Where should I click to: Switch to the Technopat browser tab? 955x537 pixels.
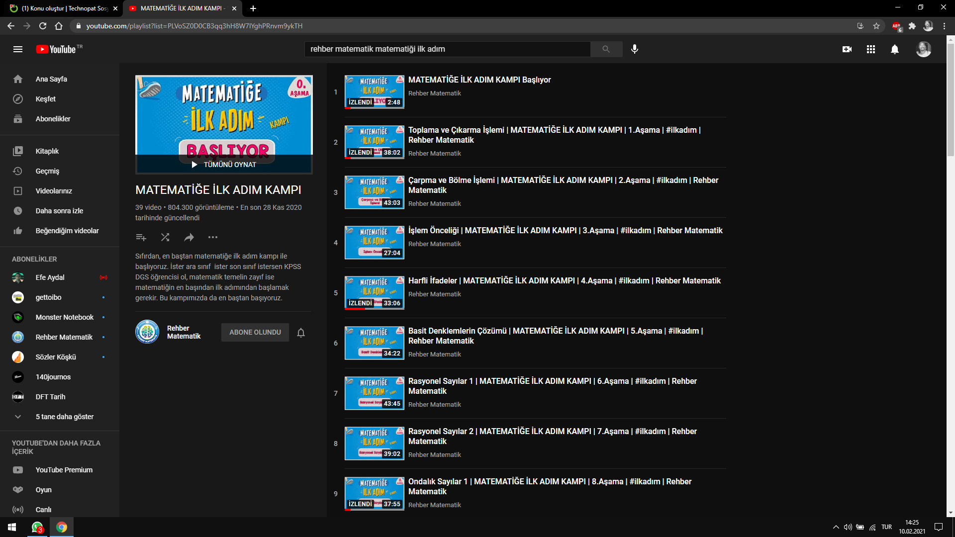[64, 8]
